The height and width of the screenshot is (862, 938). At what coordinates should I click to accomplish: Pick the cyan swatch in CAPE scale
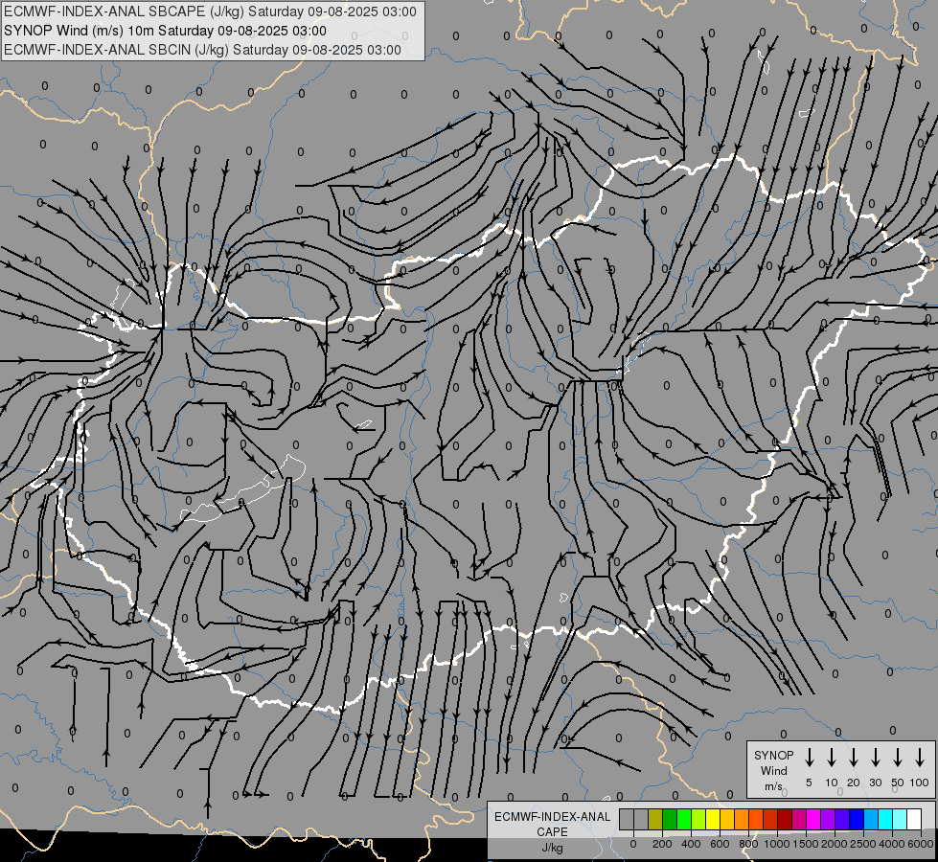pyautogui.click(x=884, y=820)
